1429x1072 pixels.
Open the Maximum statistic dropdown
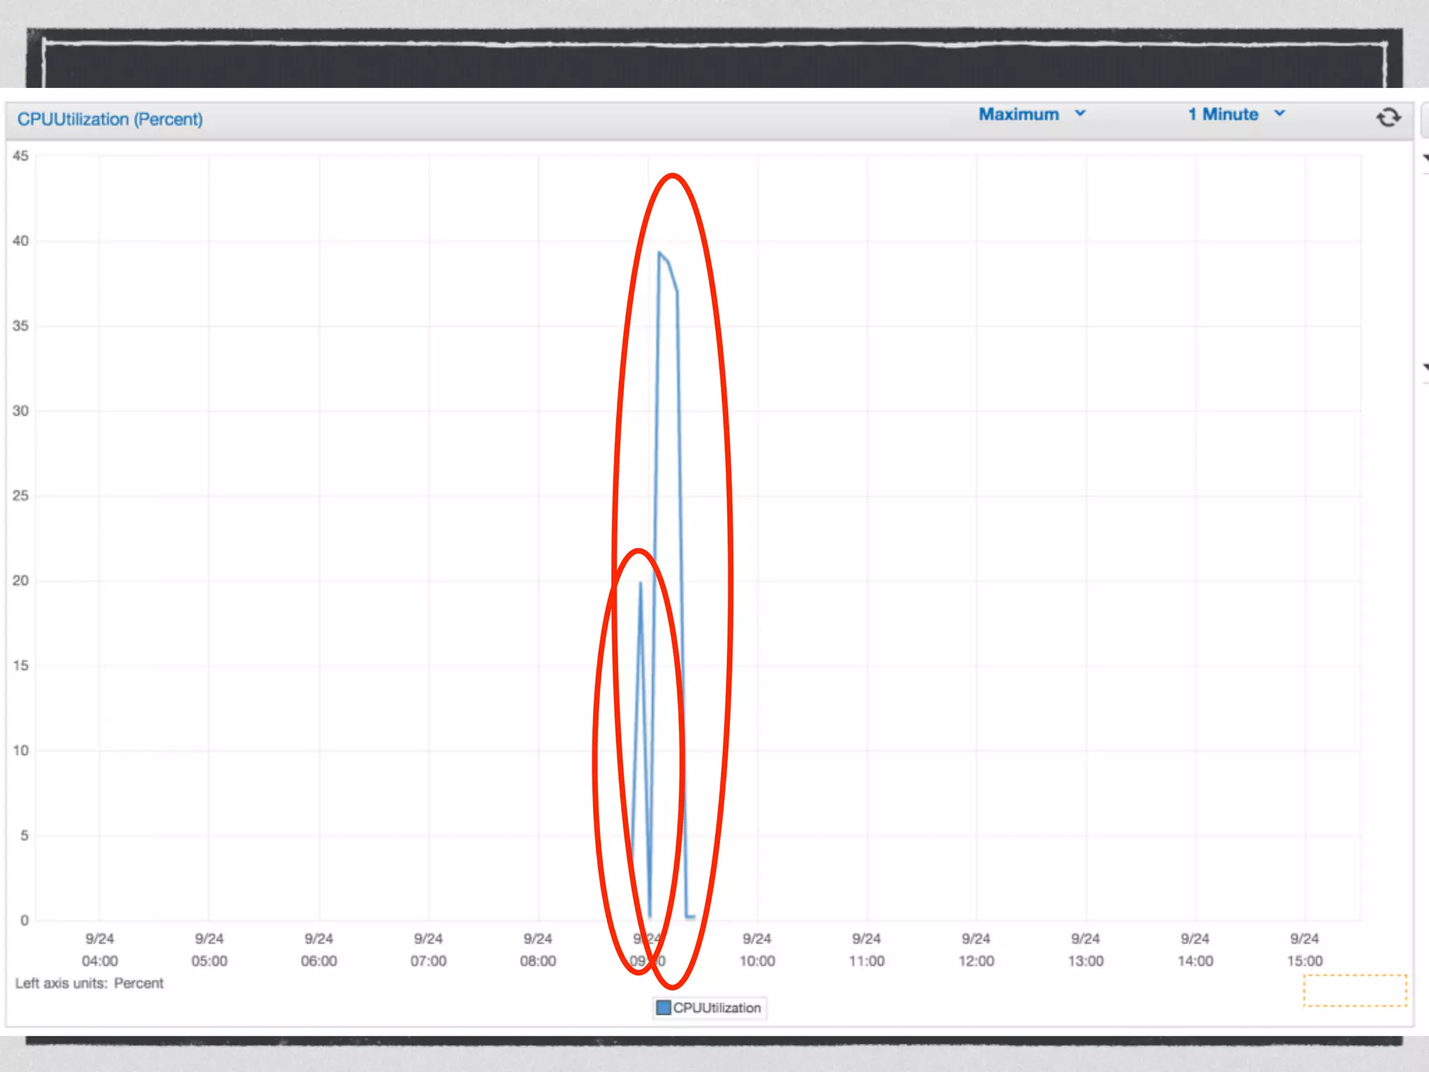[1019, 114]
